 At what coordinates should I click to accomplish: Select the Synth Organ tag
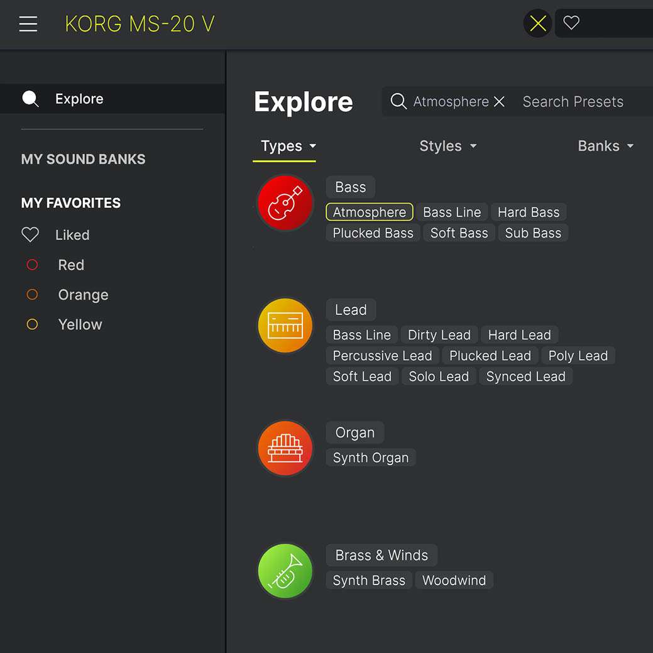tap(371, 458)
